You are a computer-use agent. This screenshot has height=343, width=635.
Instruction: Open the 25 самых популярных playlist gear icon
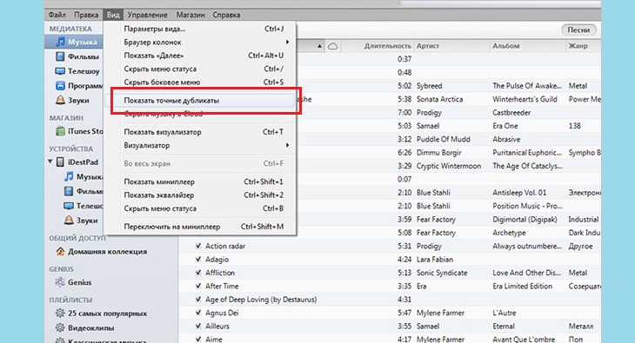[x=60, y=313]
